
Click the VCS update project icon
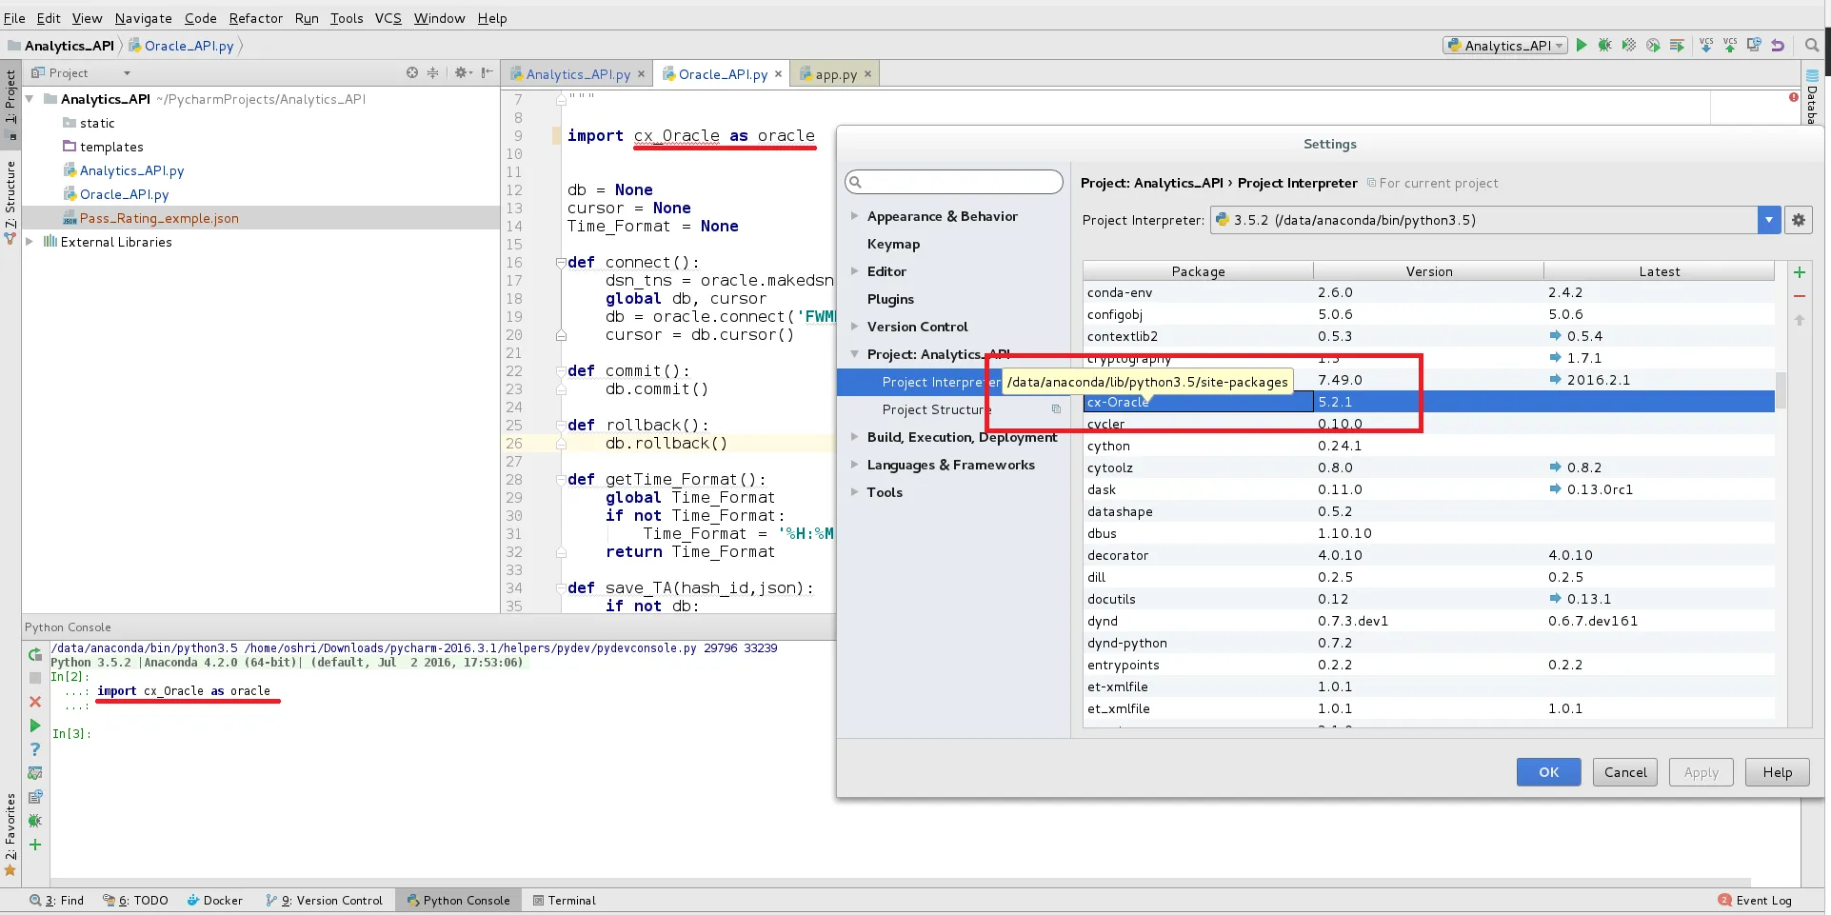coord(1706,45)
